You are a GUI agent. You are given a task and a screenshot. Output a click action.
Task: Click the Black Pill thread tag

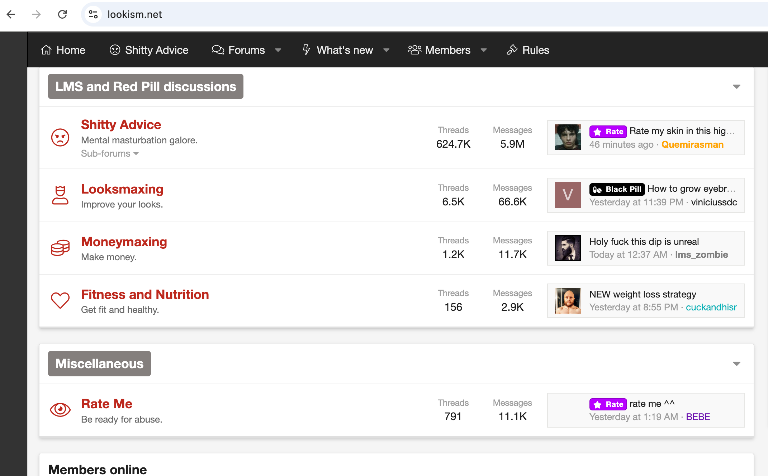pyautogui.click(x=617, y=189)
